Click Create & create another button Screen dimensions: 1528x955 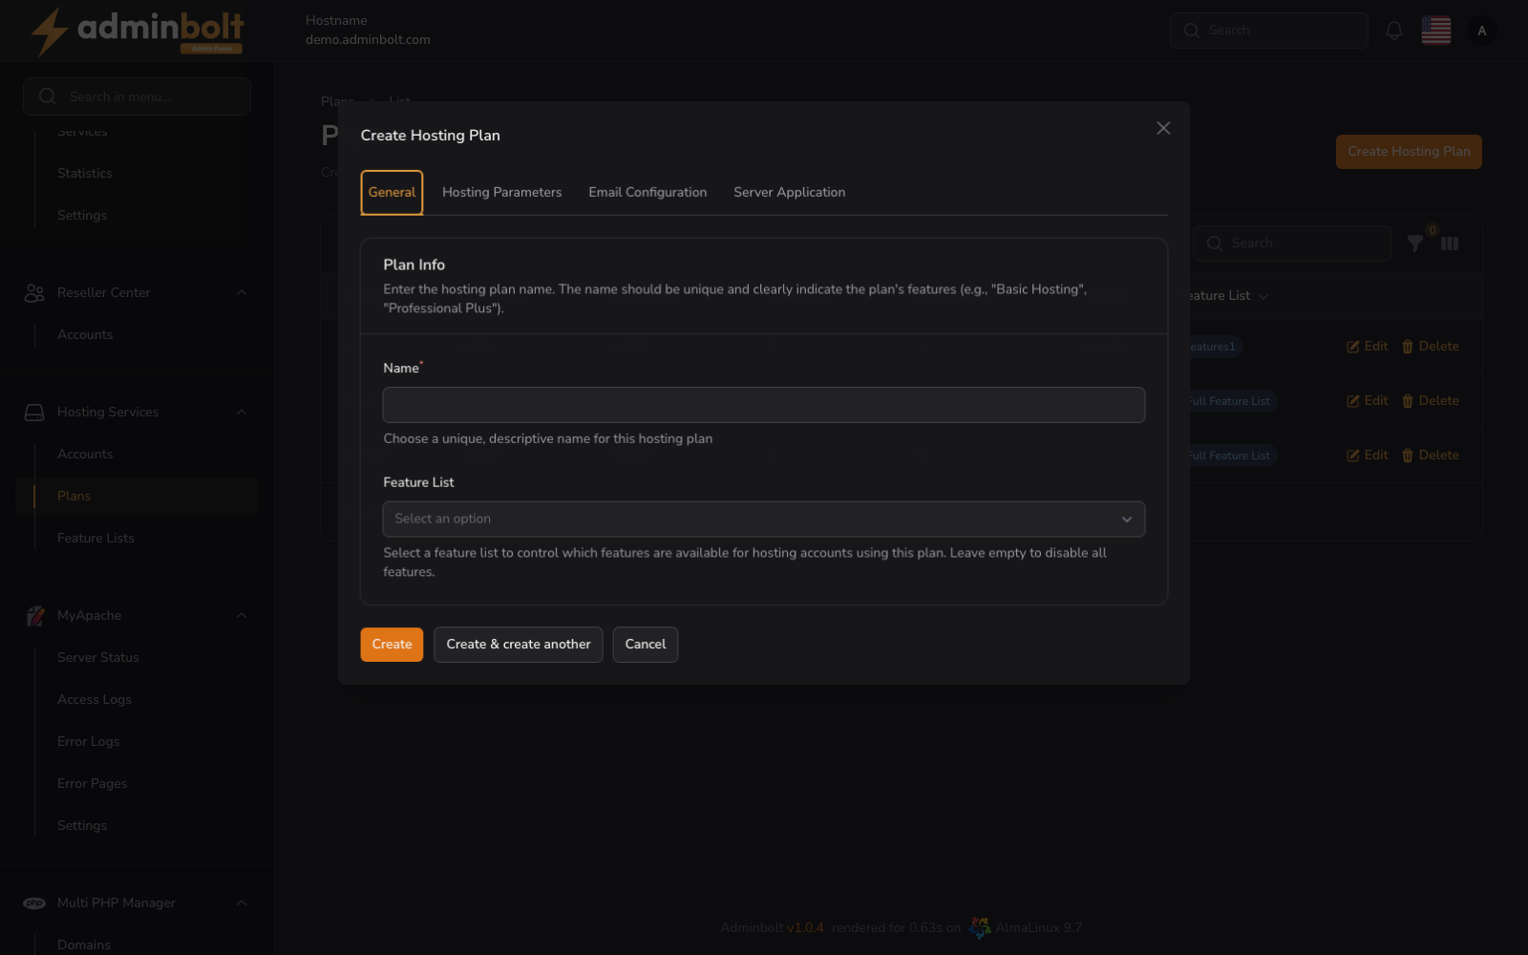[518, 645]
